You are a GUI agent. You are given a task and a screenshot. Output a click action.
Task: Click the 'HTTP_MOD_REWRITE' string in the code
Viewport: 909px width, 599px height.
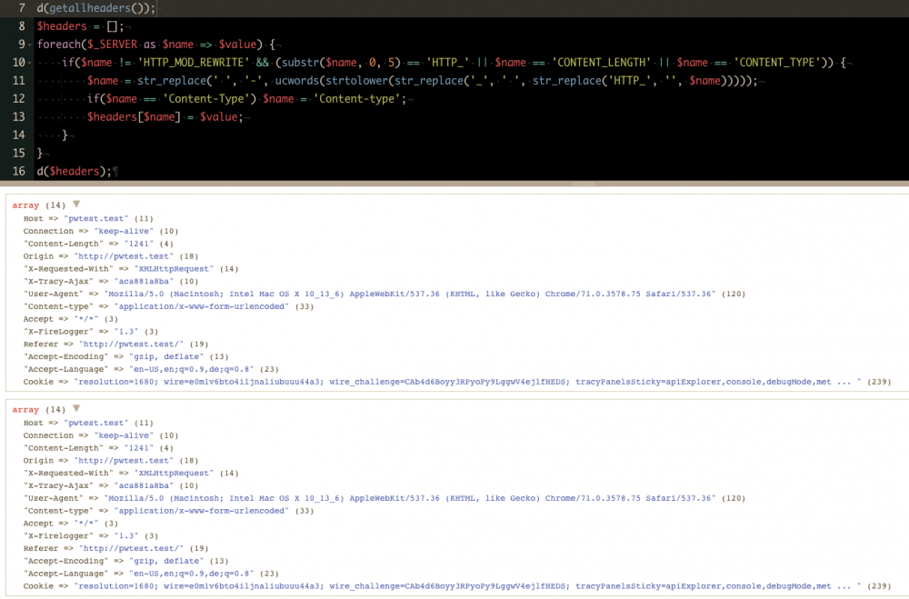point(185,63)
